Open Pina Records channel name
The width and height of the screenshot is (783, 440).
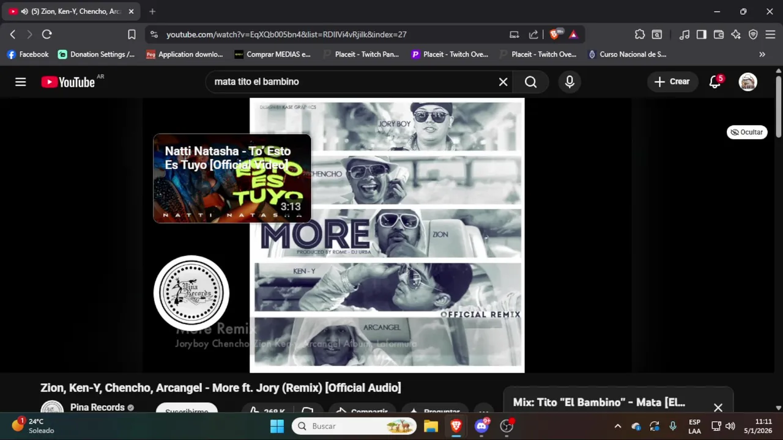(97, 408)
